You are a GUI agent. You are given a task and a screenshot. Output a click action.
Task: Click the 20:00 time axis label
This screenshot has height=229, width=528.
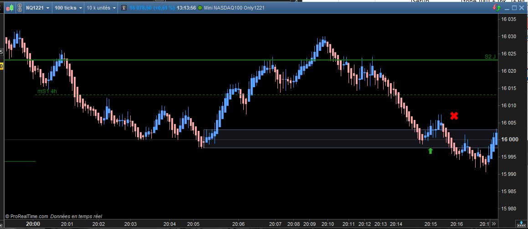(33, 224)
